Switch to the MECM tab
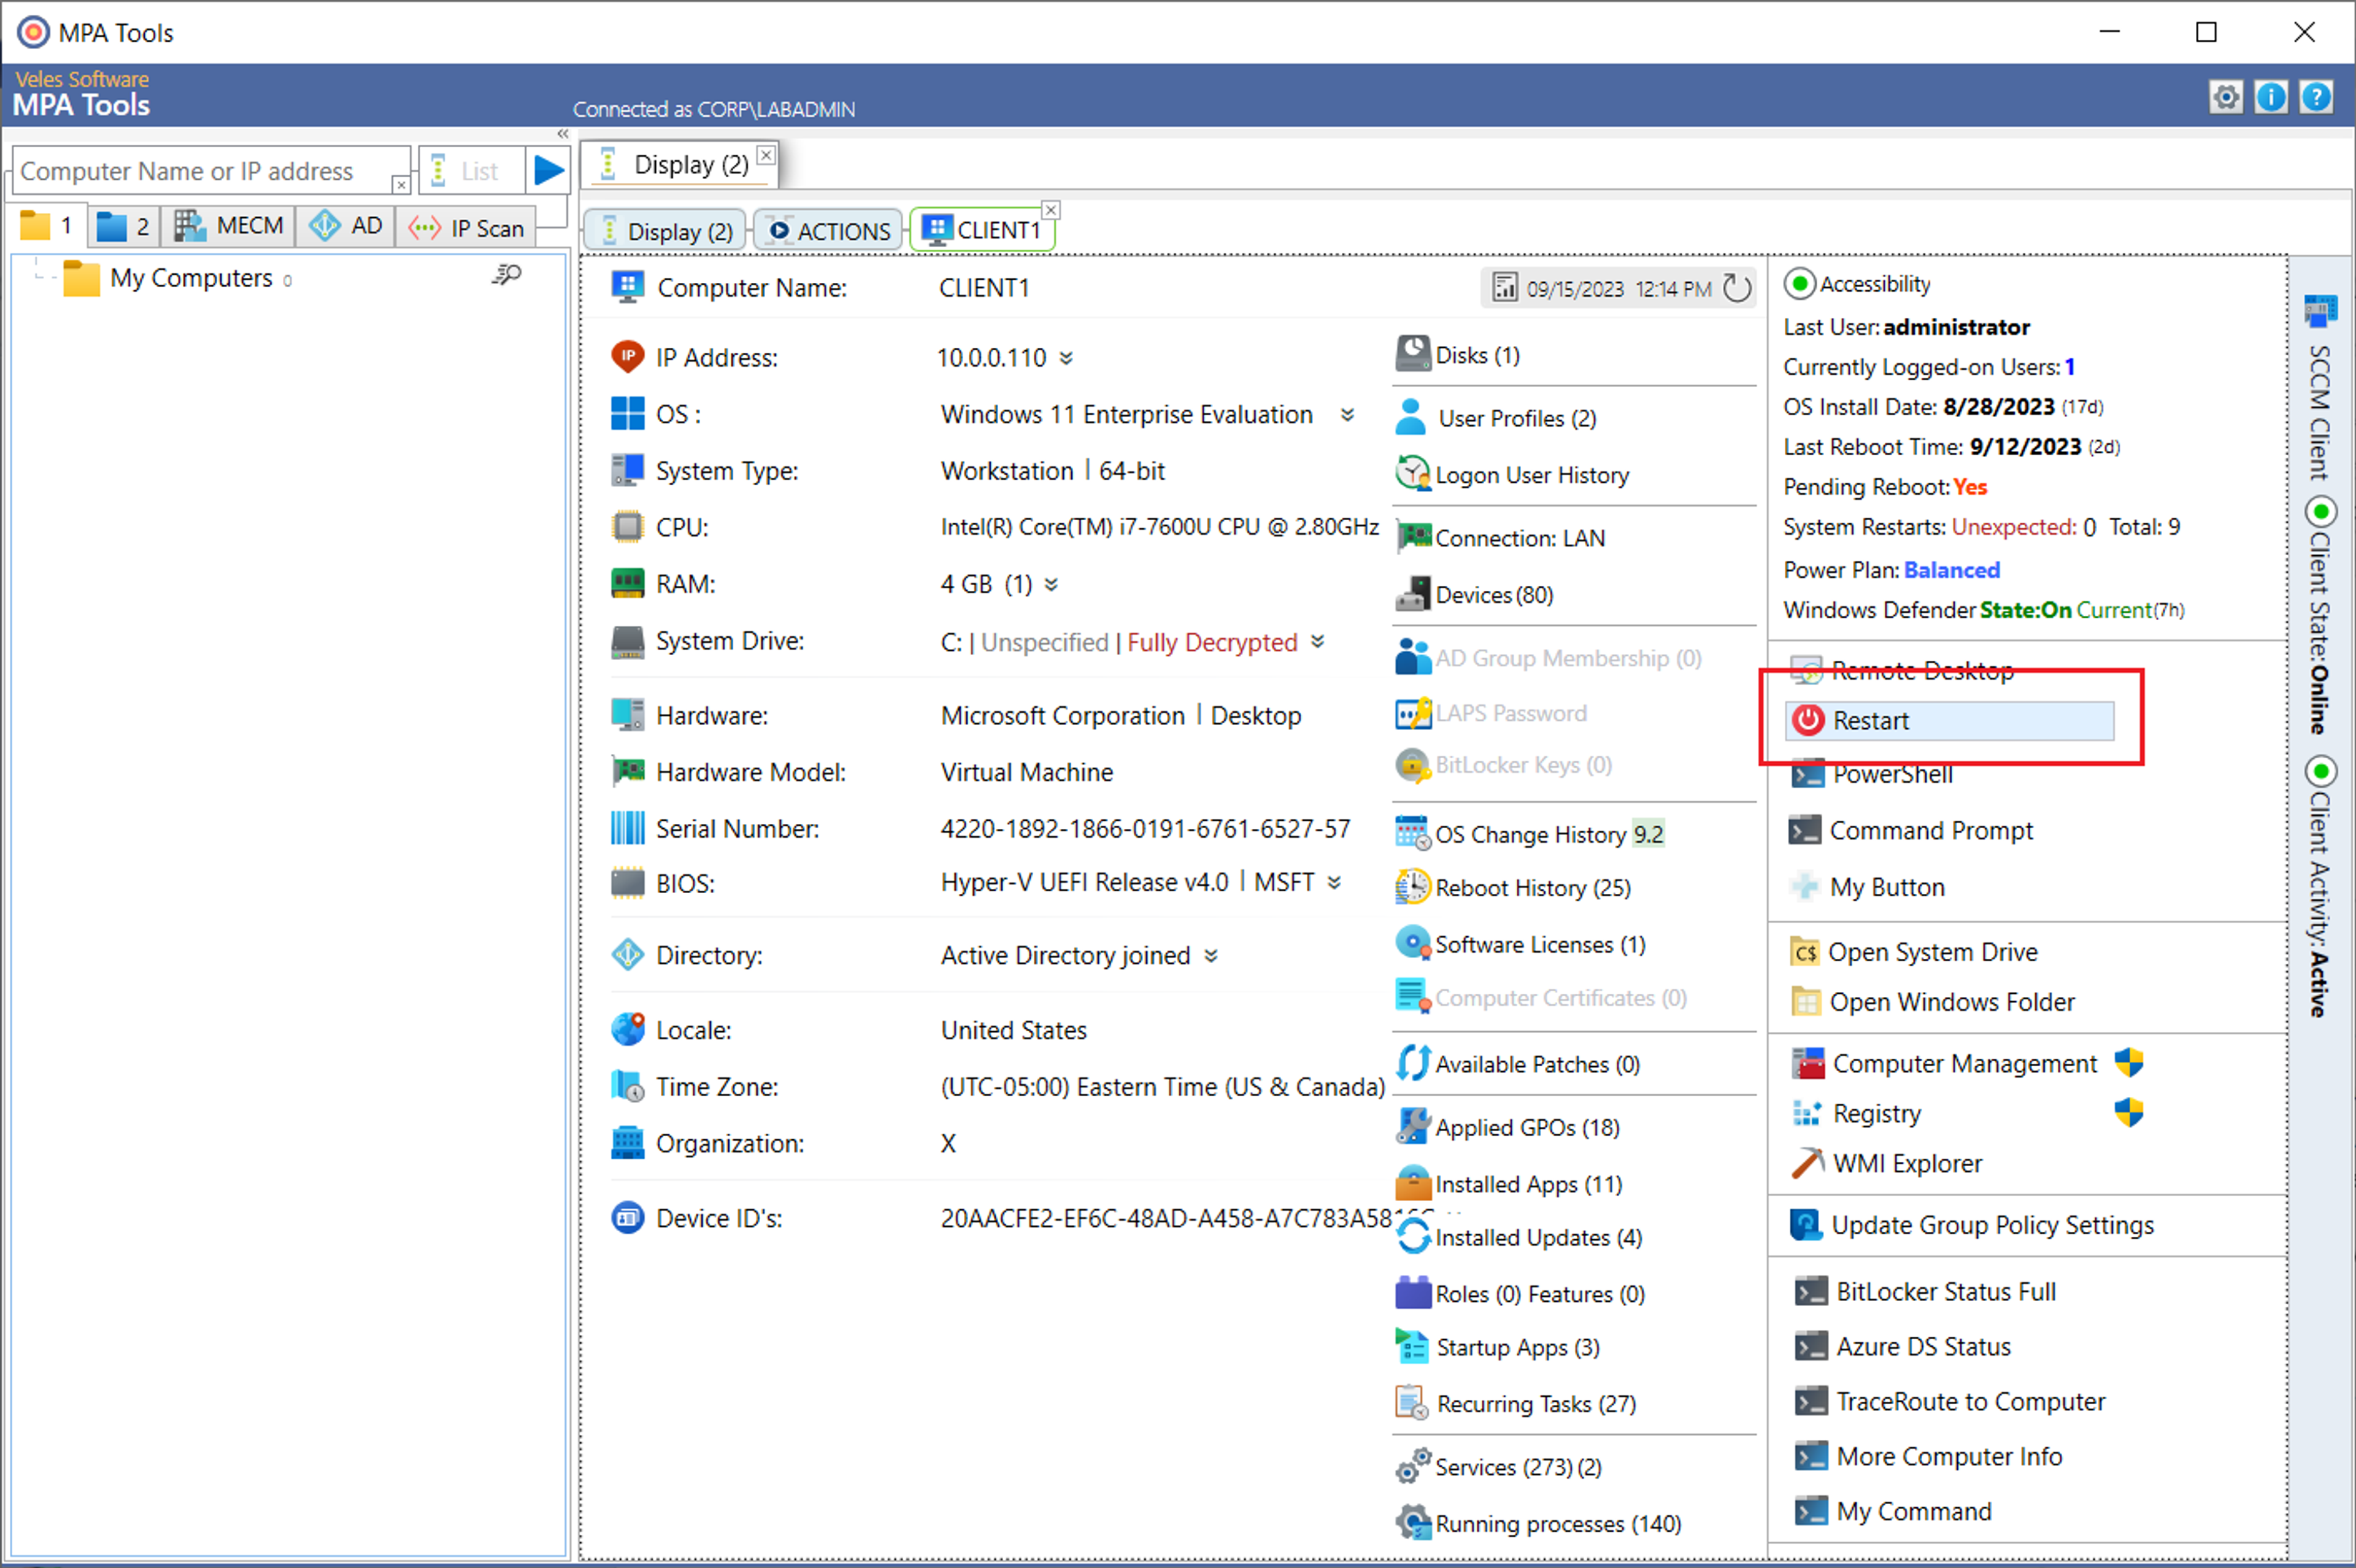This screenshot has width=2356, height=1568. (229, 226)
